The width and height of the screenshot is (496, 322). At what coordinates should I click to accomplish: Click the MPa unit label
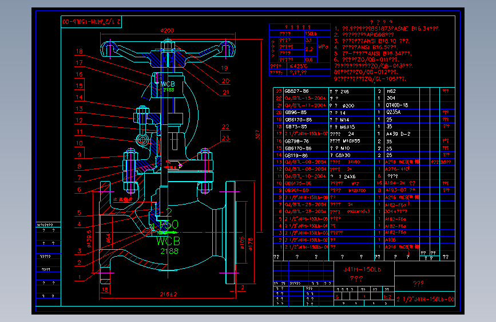323,47
